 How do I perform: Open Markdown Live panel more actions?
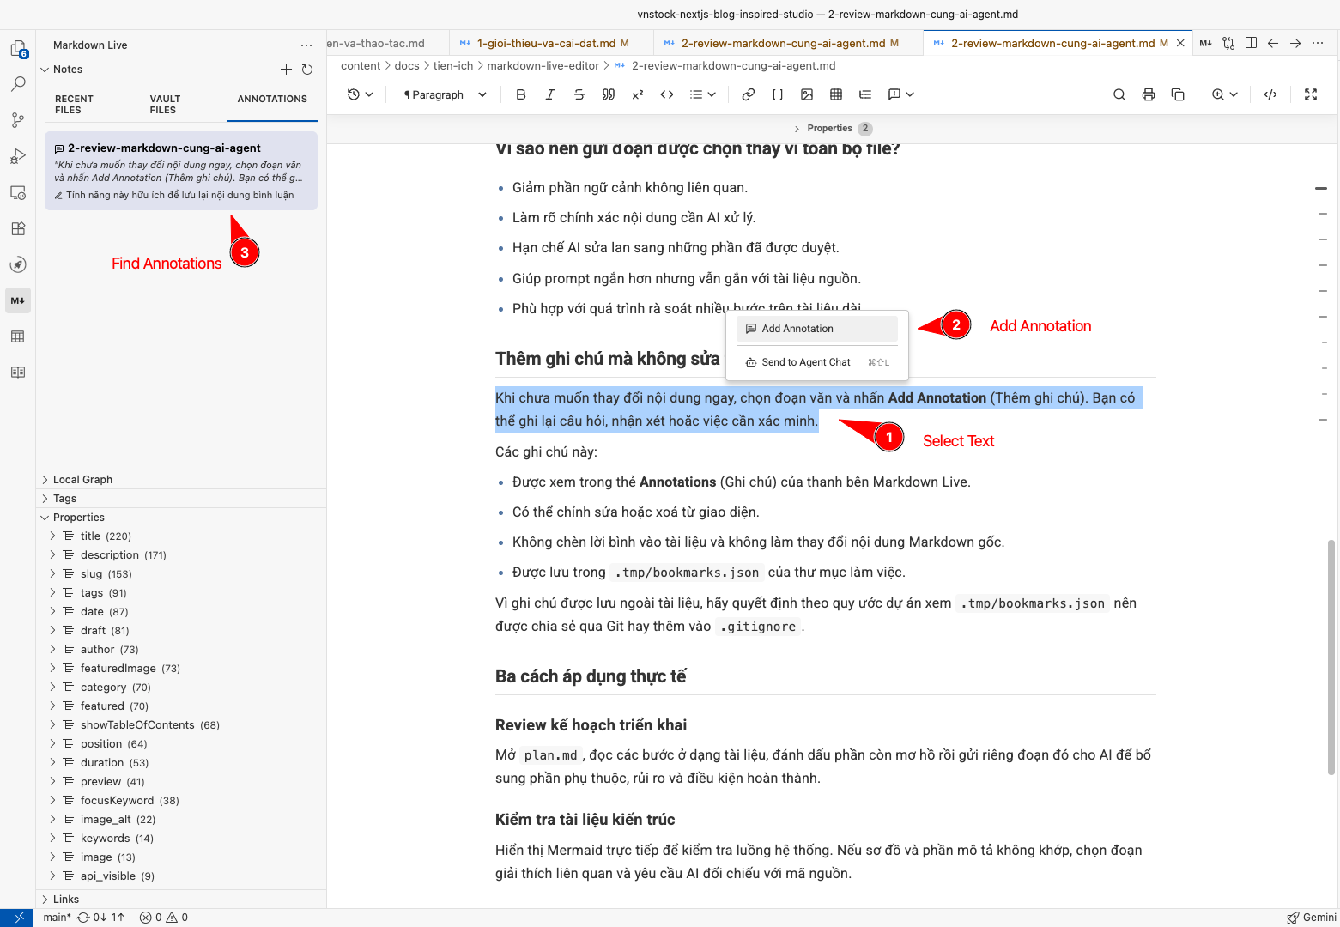click(x=306, y=45)
